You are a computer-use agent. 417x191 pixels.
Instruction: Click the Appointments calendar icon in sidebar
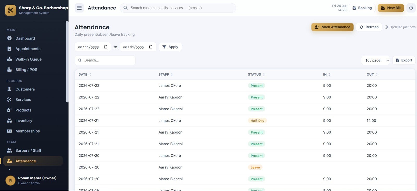coord(9,49)
